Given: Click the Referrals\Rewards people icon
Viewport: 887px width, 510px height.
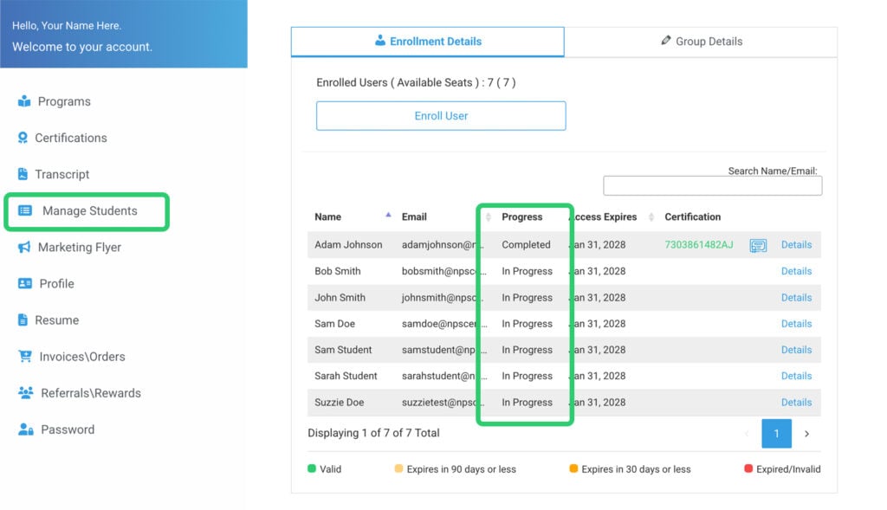Looking at the screenshot, I should click(25, 393).
